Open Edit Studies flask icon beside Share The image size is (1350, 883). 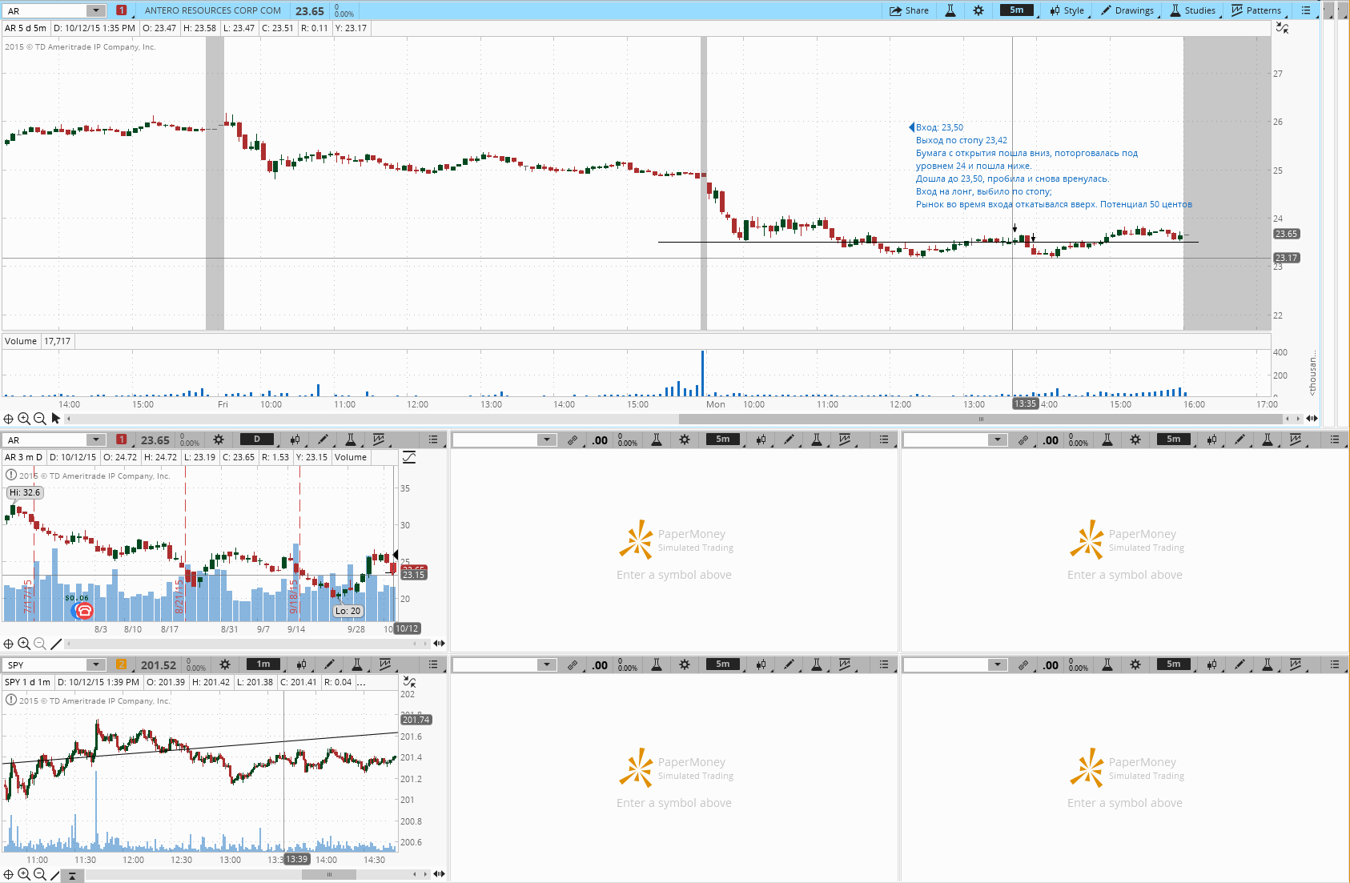tap(950, 10)
